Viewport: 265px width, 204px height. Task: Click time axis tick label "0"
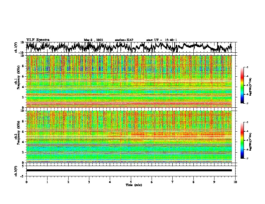[x=26, y=182]
